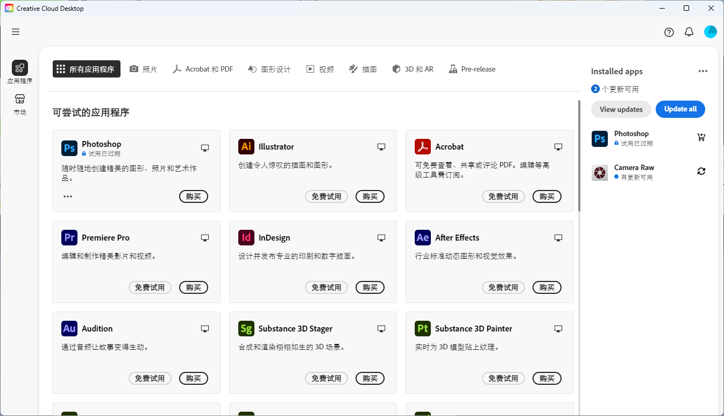Open the hamburger menu
Screen dimensions: 724x416
[x=16, y=32]
